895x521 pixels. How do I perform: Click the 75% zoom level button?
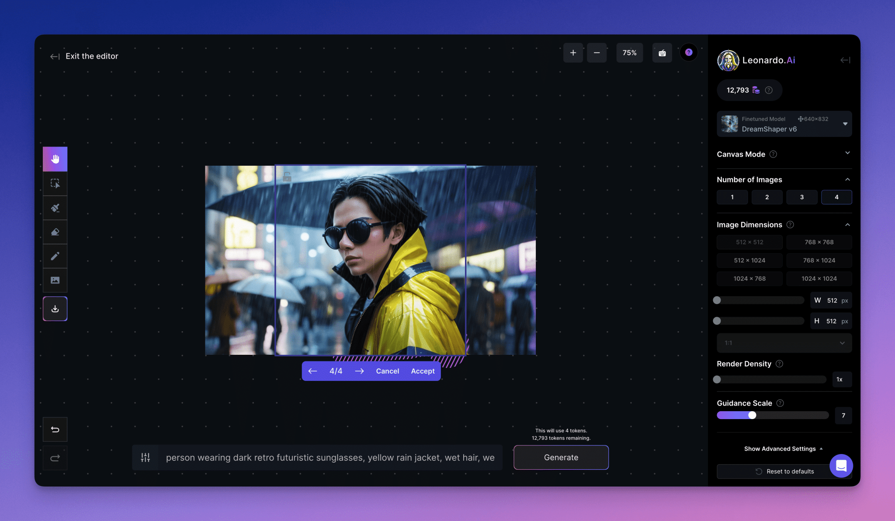tap(629, 53)
